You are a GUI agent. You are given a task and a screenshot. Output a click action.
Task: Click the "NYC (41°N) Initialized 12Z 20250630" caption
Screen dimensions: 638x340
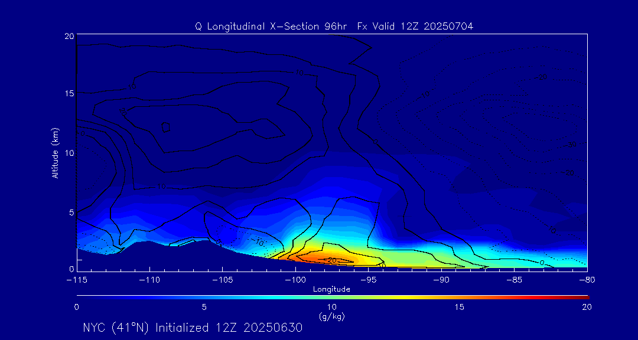click(x=193, y=328)
